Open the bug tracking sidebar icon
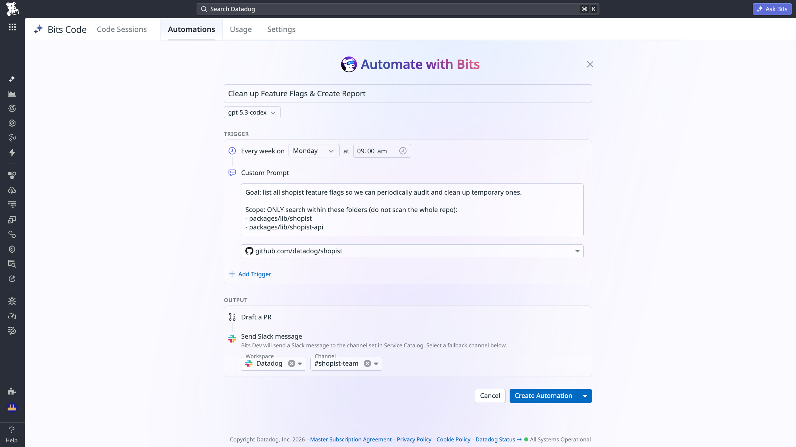 pos(12,301)
